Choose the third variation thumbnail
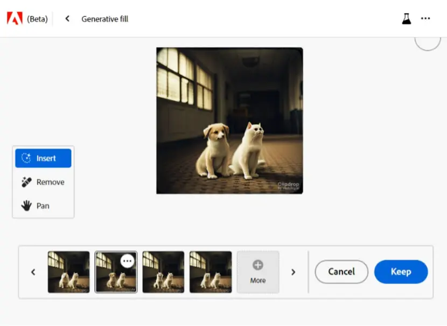Image resolution: width=447 pixels, height=326 pixels. [163, 272]
